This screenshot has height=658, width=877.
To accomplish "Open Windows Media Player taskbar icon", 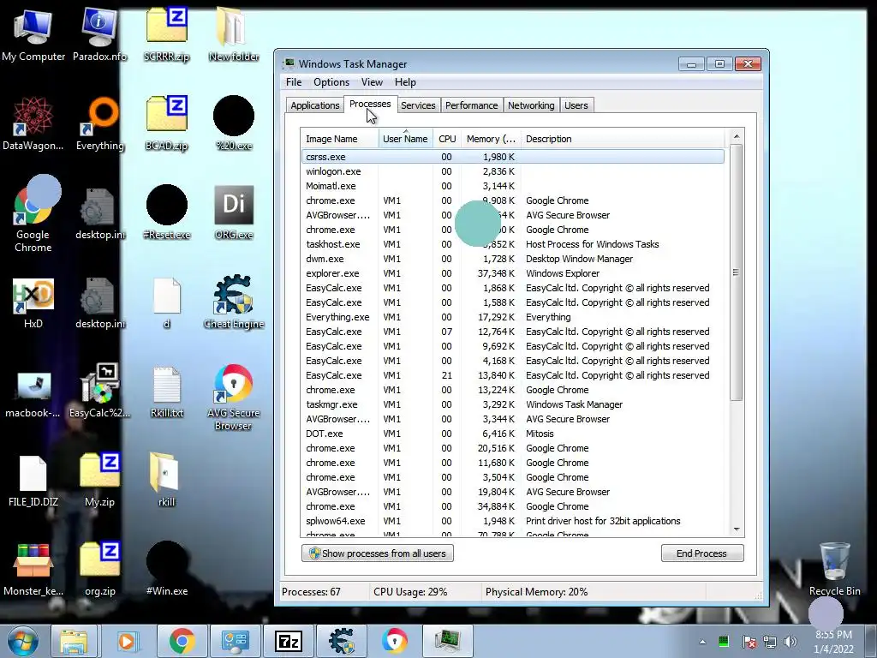I will (x=127, y=641).
